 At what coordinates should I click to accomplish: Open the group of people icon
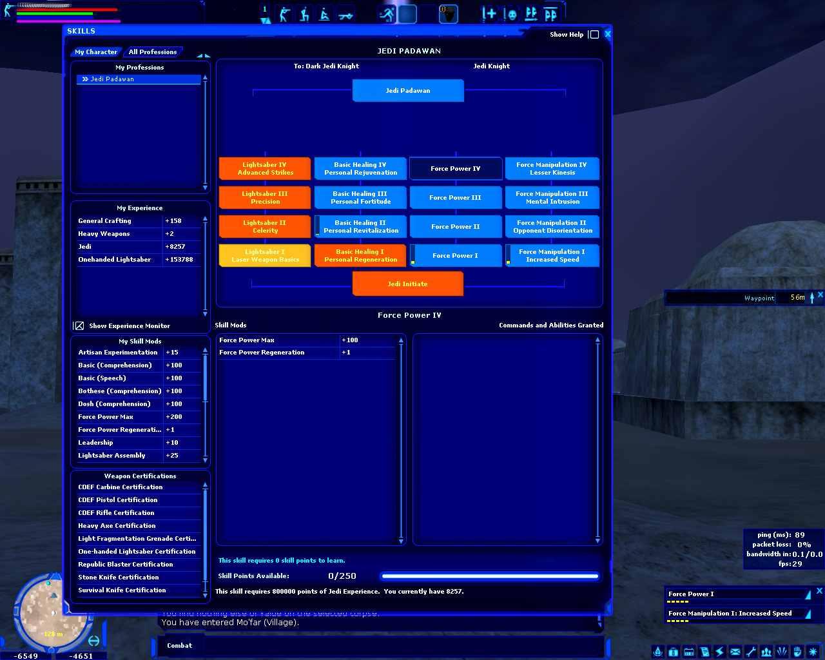766,652
